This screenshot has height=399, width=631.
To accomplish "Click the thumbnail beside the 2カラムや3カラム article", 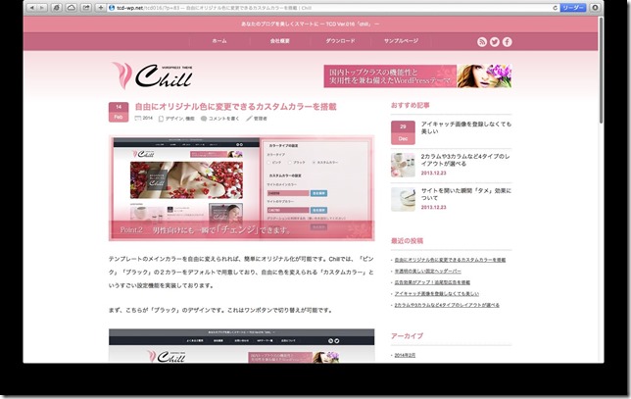I will point(403,165).
